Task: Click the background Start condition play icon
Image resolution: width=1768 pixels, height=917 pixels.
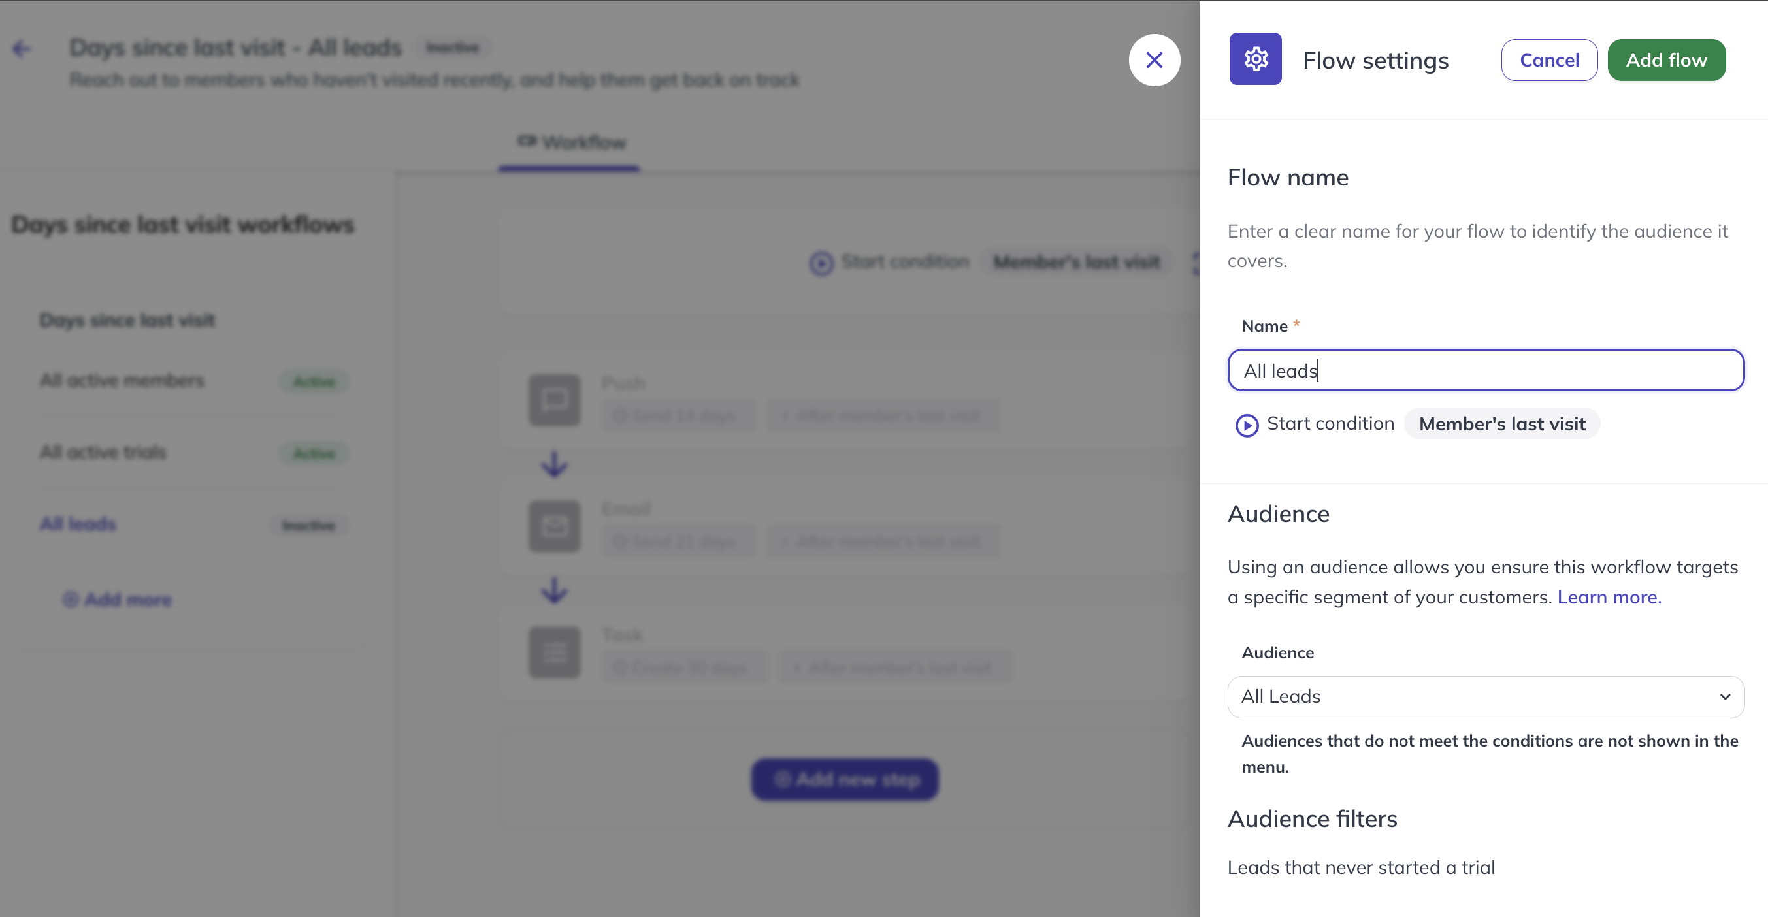Action: click(821, 263)
